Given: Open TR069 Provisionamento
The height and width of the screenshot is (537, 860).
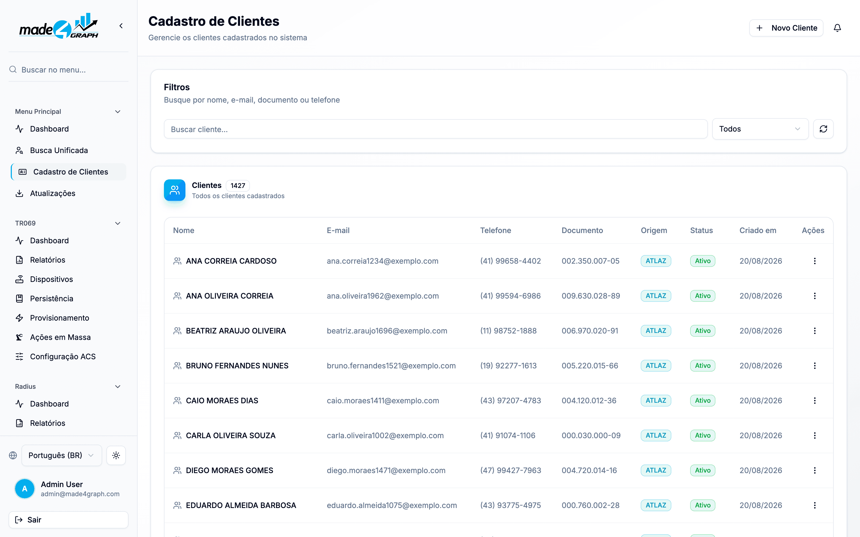Looking at the screenshot, I should click(69, 318).
